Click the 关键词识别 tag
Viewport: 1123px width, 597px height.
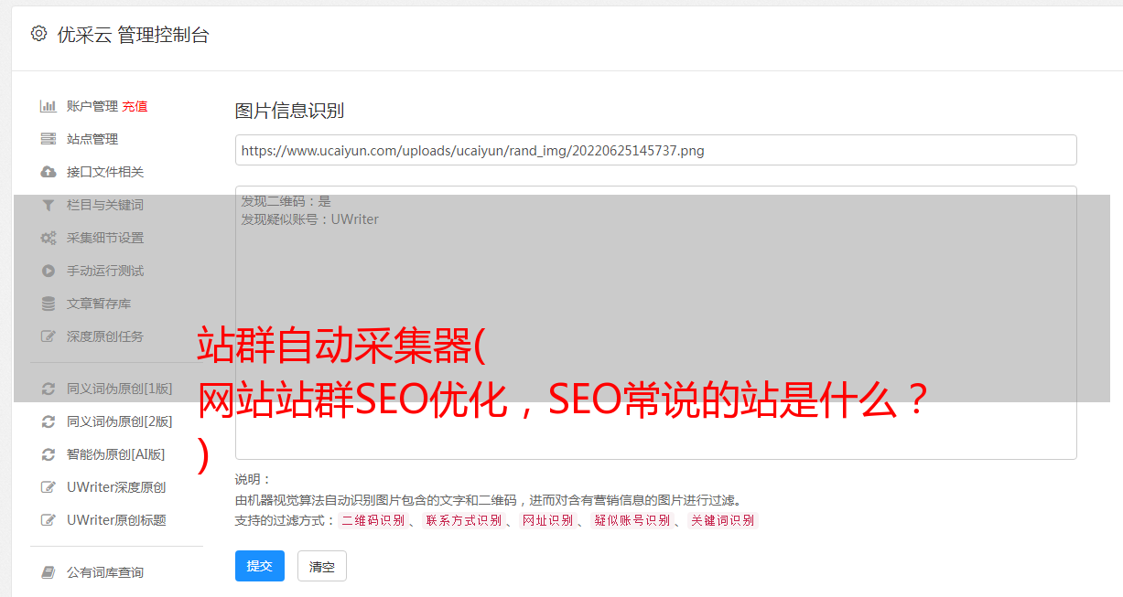click(x=723, y=520)
